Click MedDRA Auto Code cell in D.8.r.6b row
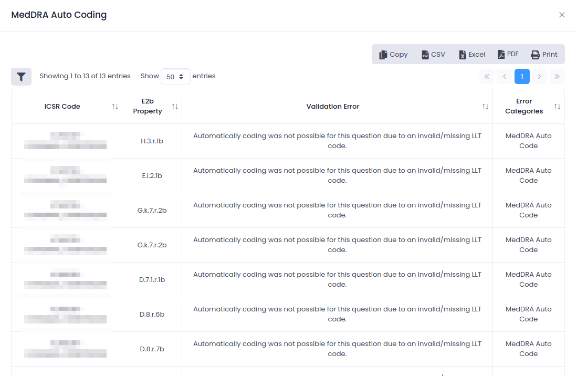577x376 pixels. (x=528, y=314)
